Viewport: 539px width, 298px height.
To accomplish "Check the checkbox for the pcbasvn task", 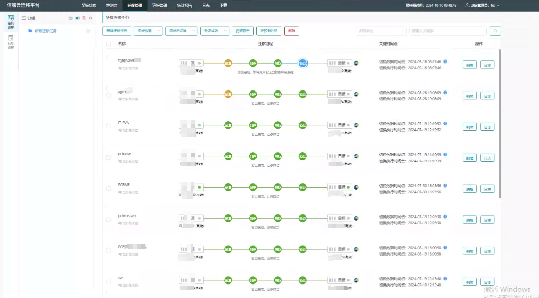I will tap(109, 157).
